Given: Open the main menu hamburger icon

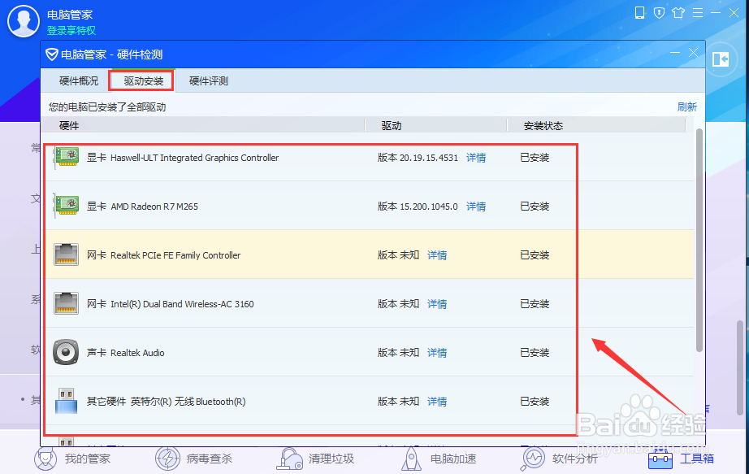Looking at the screenshot, I should point(698,13).
